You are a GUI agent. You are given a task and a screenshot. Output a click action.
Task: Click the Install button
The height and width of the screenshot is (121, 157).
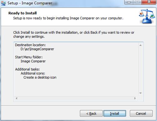point(115,114)
